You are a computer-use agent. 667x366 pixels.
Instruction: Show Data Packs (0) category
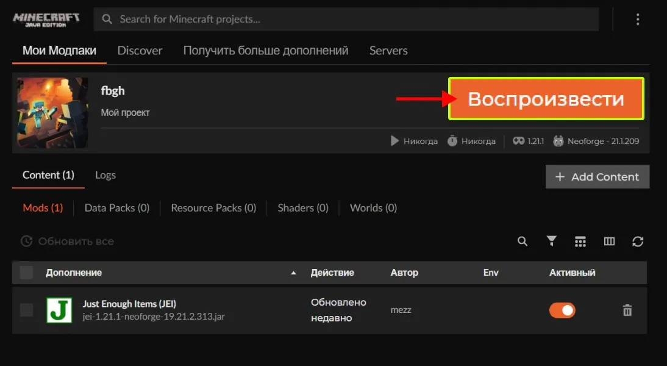(x=117, y=207)
